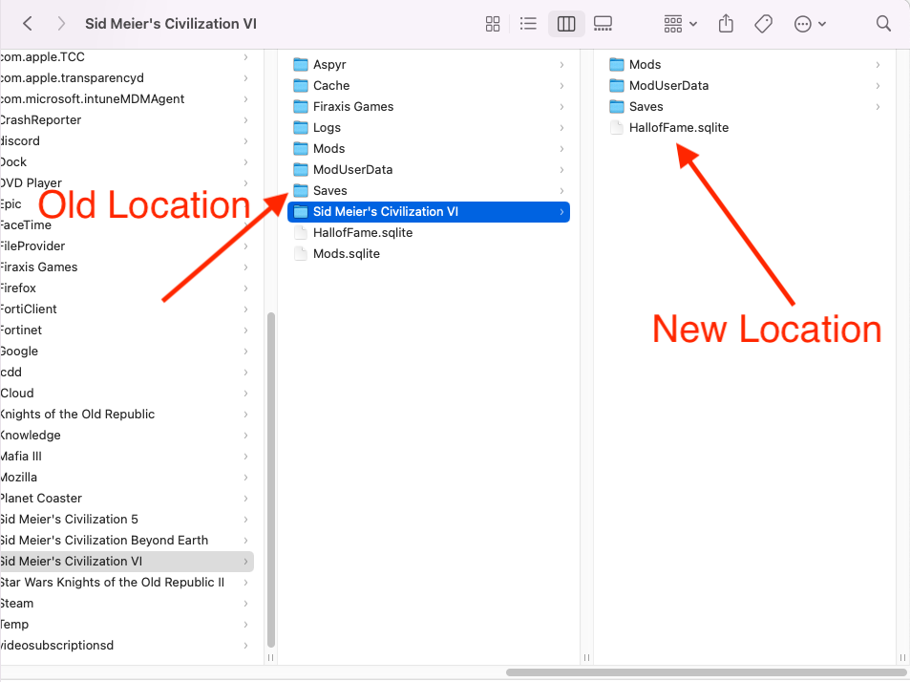
Task: Click first column resize handle at bottom
Action: click(270, 657)
